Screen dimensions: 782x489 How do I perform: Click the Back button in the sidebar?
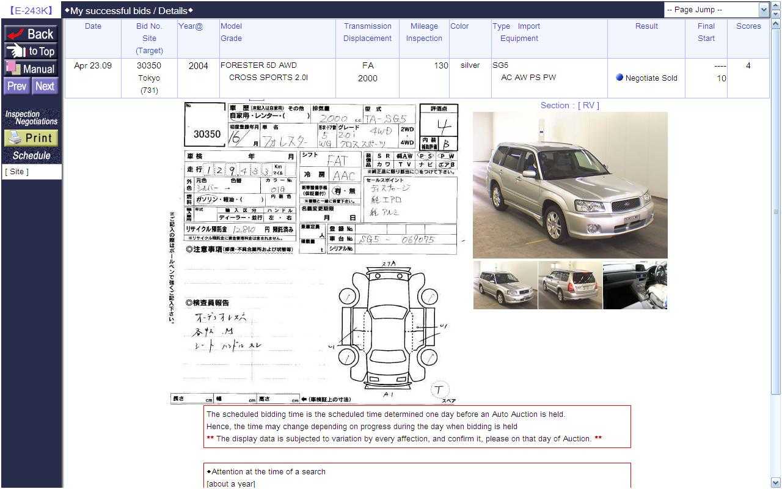point(31,34)
